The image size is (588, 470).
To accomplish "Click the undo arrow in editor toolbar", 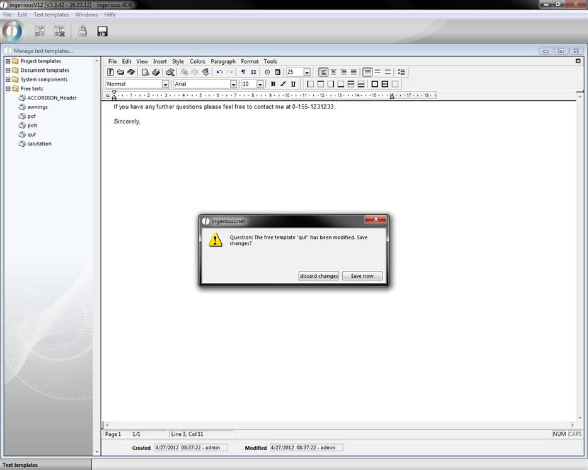I will pyautogui.click(x=219, y=72).
